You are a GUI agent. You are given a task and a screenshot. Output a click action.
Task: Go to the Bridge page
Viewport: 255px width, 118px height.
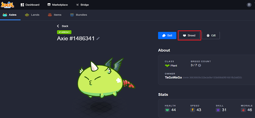point(82,5)
